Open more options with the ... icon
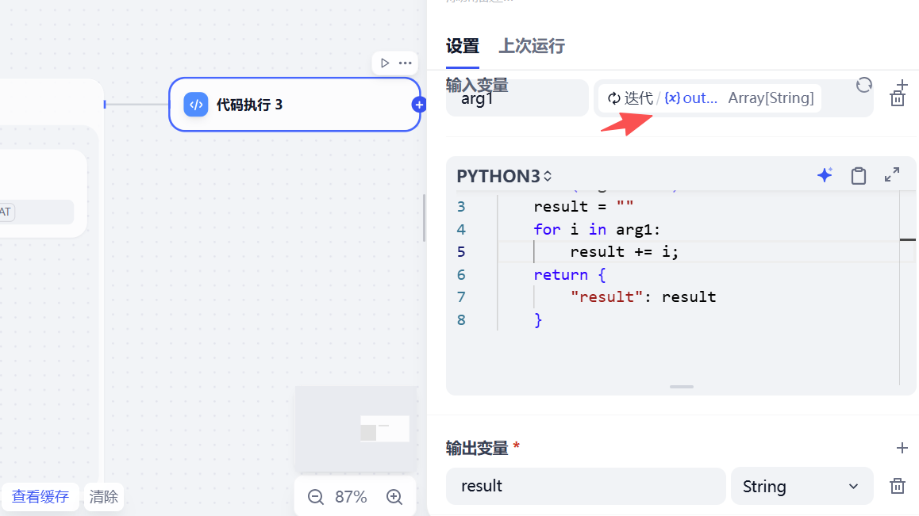The height and width of the screenshot is (516, 919). [405, 63]
